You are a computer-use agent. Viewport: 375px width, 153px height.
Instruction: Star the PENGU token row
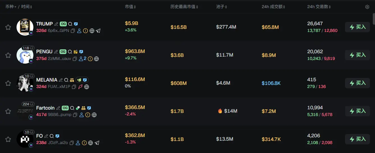[x=8, y=55]
